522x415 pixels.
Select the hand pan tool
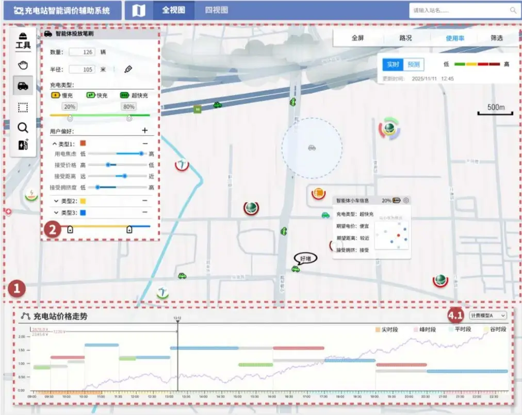[x=23, y=65]
